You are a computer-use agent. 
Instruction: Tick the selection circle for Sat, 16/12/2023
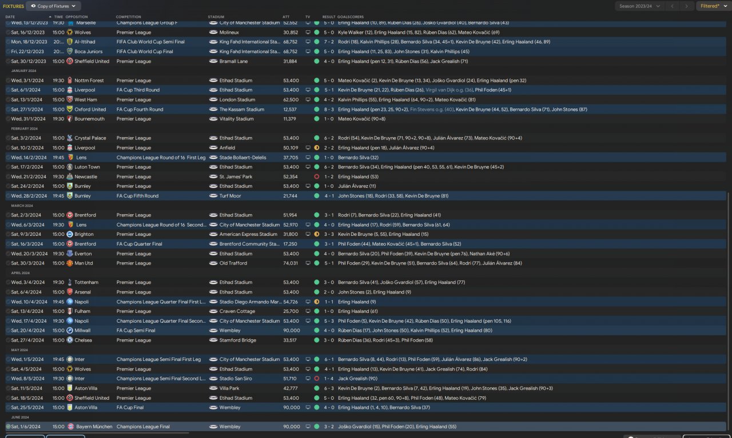[x=8, y=33]
